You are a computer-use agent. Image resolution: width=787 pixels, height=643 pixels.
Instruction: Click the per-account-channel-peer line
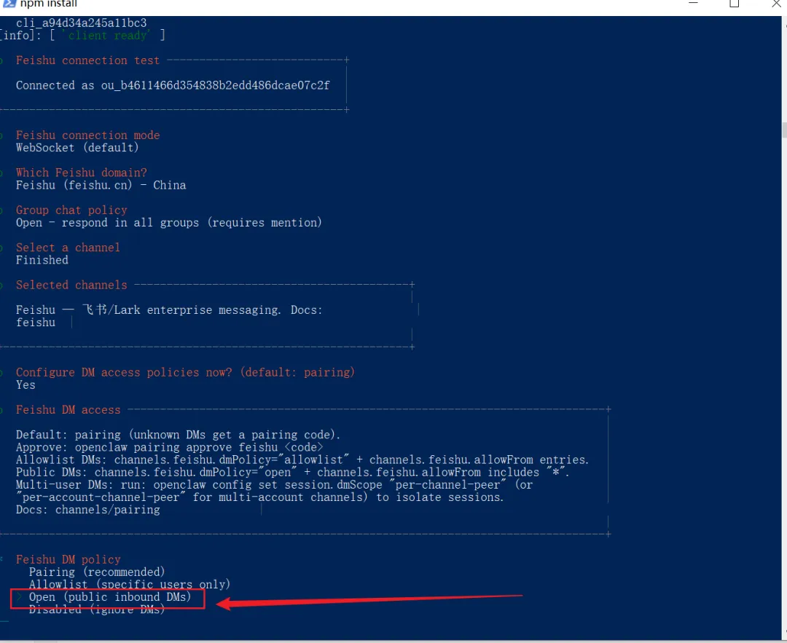click(x=259, y=497)
